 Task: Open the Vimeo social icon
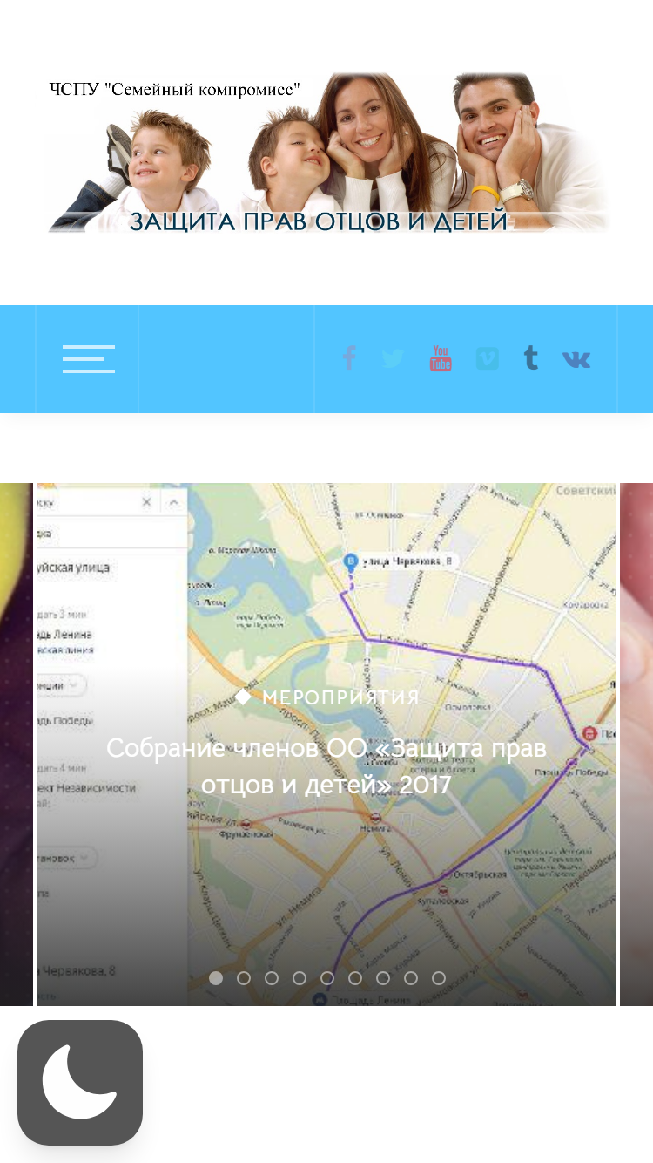[488, 358]
